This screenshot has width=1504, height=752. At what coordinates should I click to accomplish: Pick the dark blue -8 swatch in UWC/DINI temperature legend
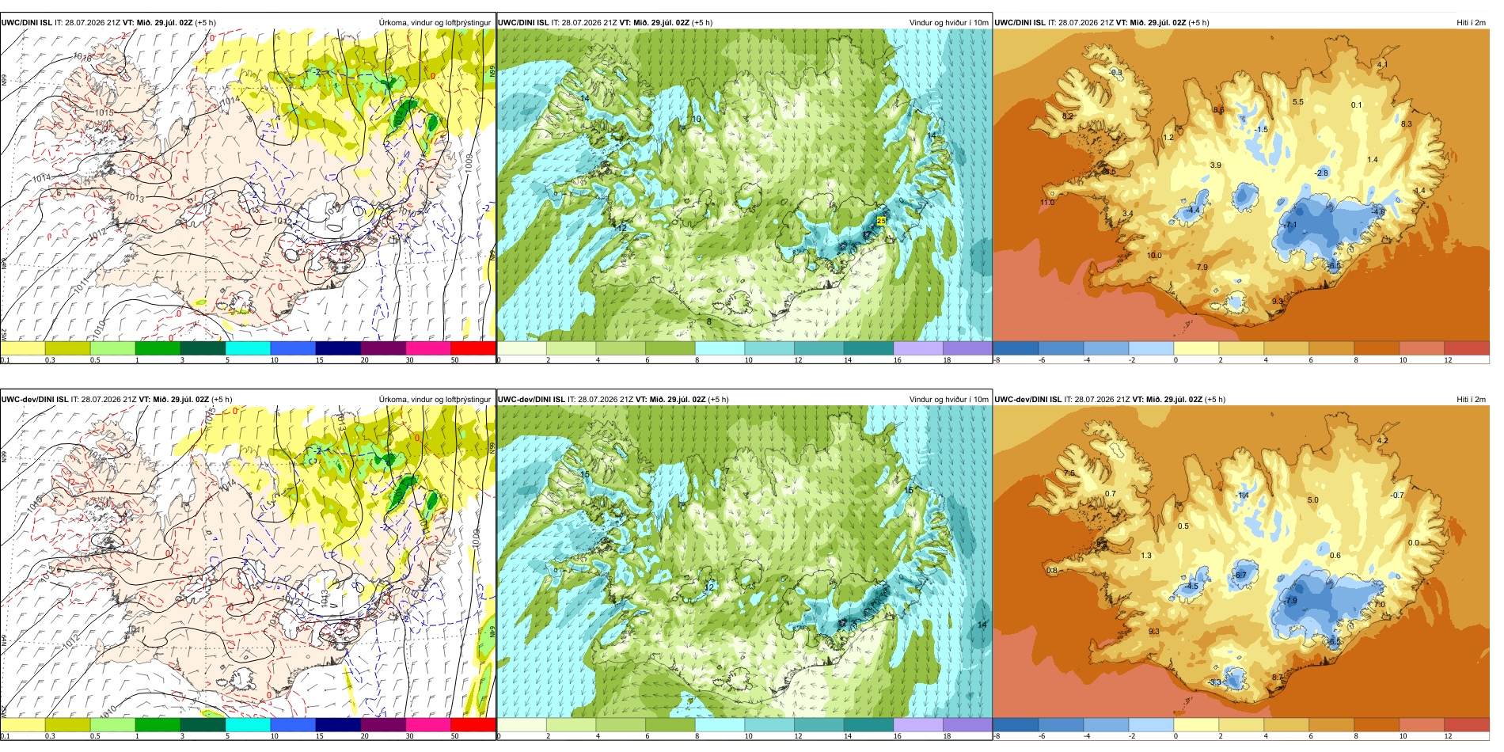tap(1016, 348)
